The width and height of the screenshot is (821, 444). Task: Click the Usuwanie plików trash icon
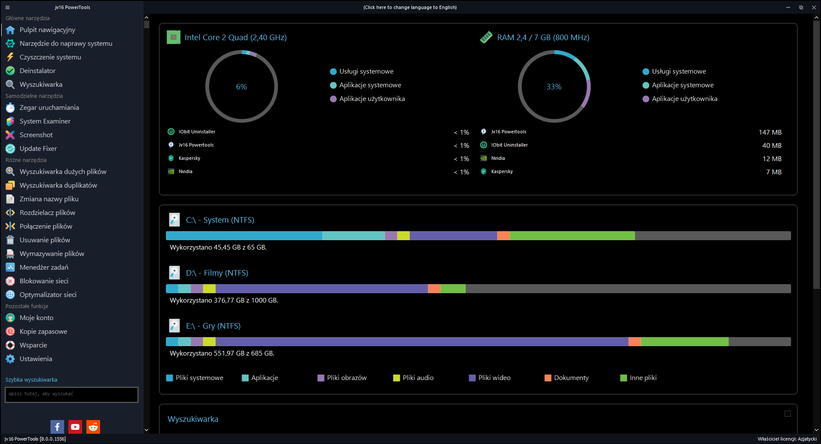click(10, 240)
